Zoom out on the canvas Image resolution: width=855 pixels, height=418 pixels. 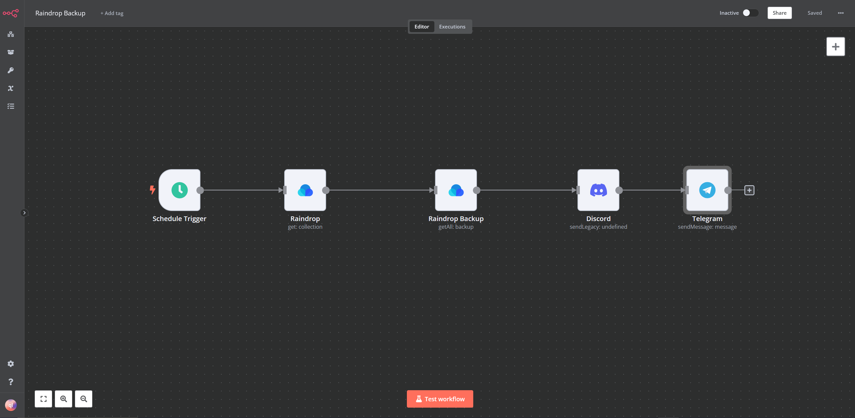point(84,399)
